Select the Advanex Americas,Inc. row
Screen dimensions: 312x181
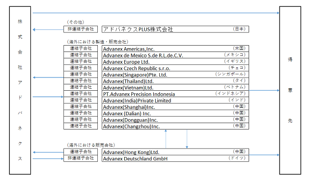(175, 49)
